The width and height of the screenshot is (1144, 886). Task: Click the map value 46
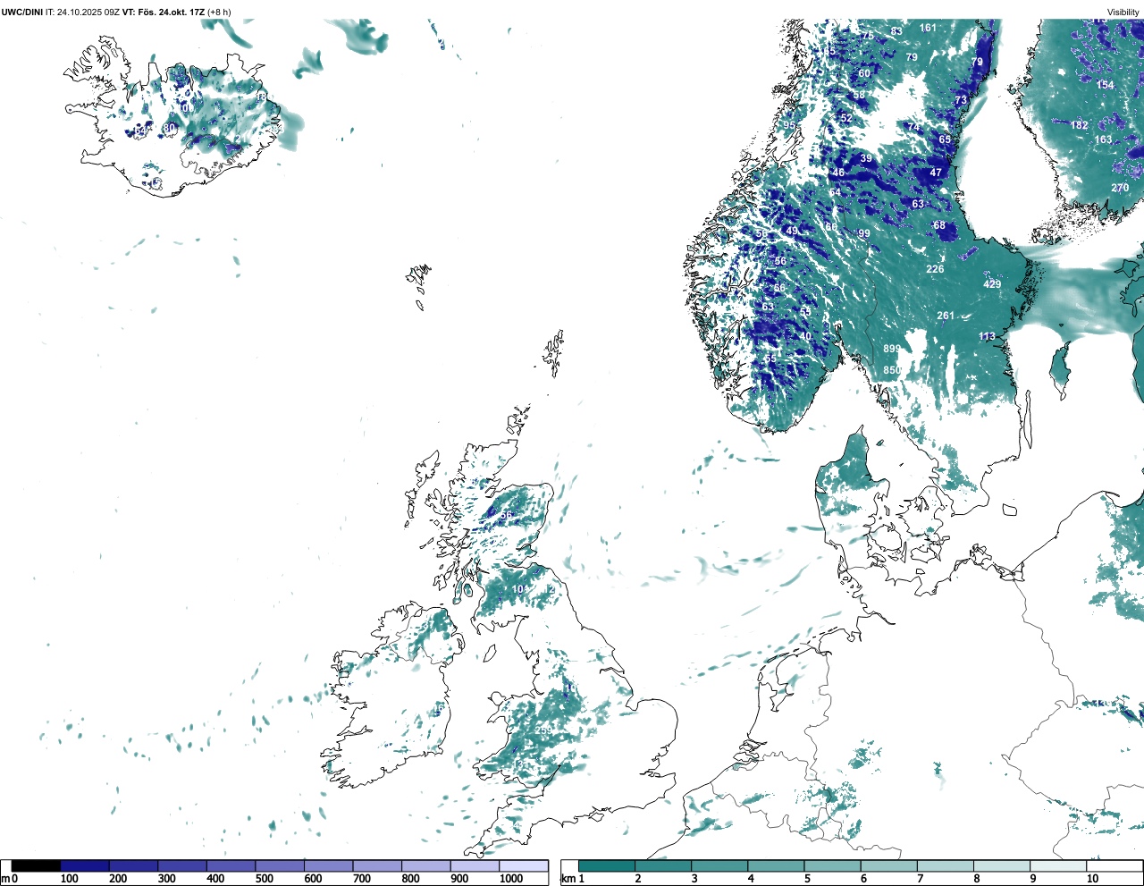838,173
